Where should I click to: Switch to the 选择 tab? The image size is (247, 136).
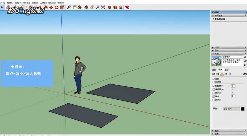(214, 70)
